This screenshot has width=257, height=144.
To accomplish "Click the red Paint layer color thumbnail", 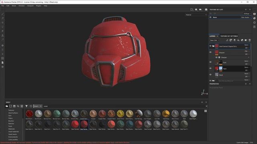I will 217,68.
